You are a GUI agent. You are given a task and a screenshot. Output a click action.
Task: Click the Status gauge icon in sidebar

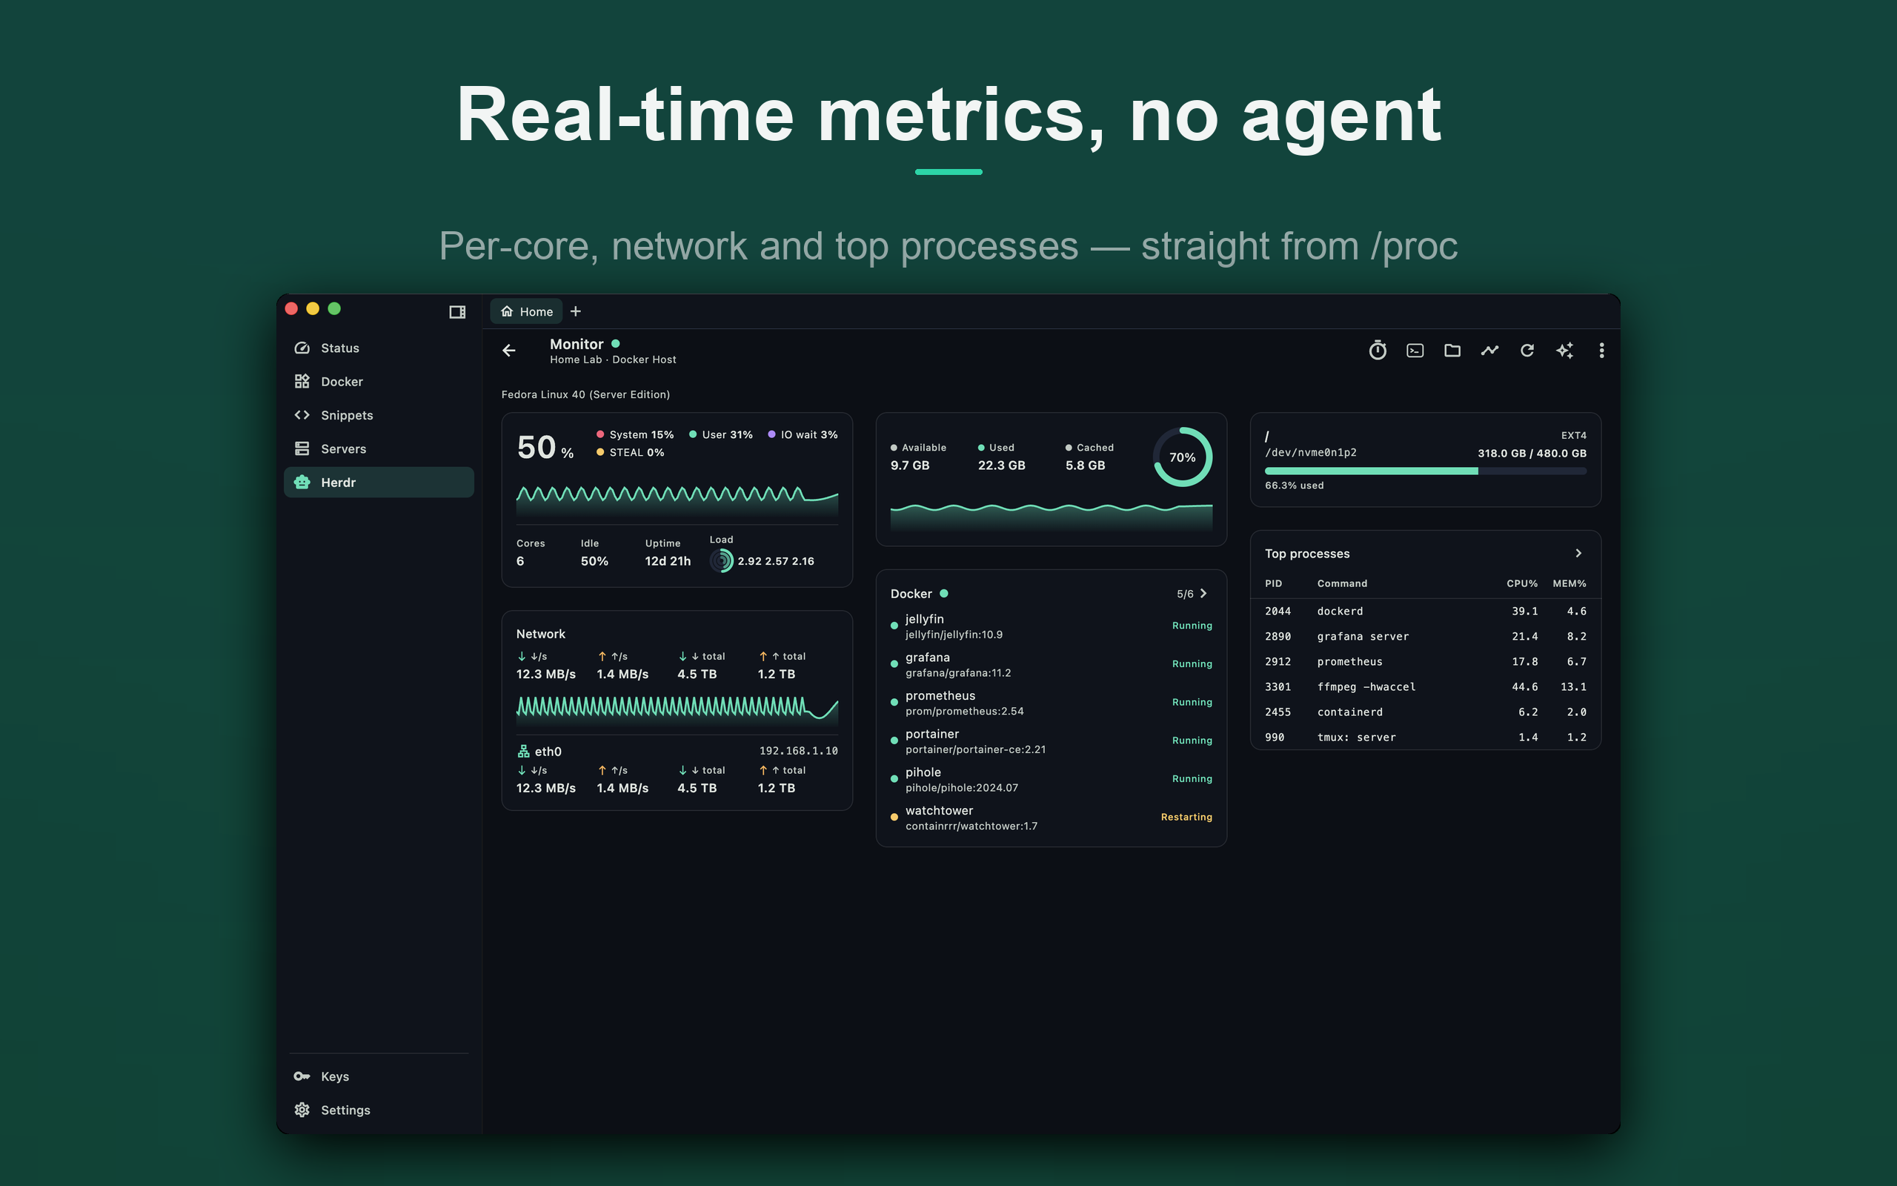302,348
